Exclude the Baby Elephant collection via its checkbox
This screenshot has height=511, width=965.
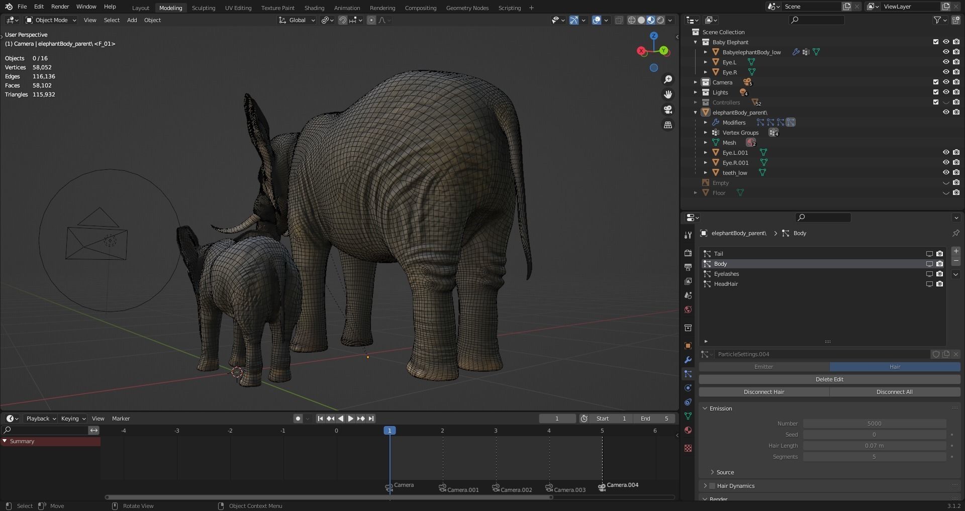[x=935, y=42]
